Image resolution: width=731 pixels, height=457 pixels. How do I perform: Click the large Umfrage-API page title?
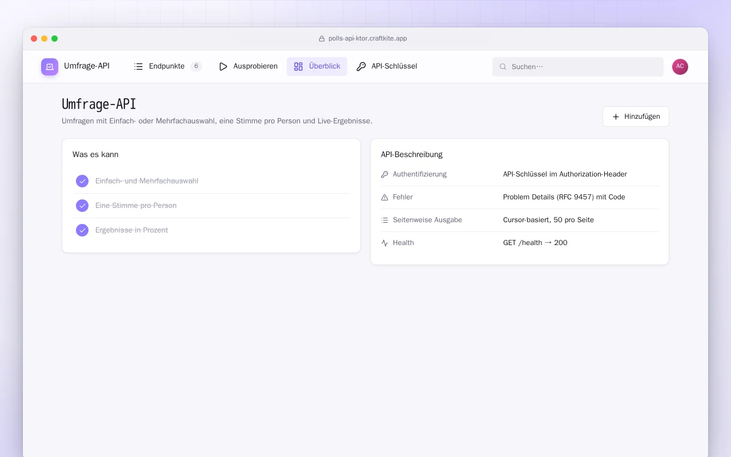pyautogui.click(x=99, y=104)
